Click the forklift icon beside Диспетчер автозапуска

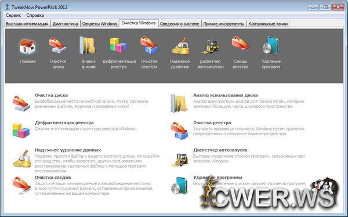pyautogui.click(x=180, y=160)
